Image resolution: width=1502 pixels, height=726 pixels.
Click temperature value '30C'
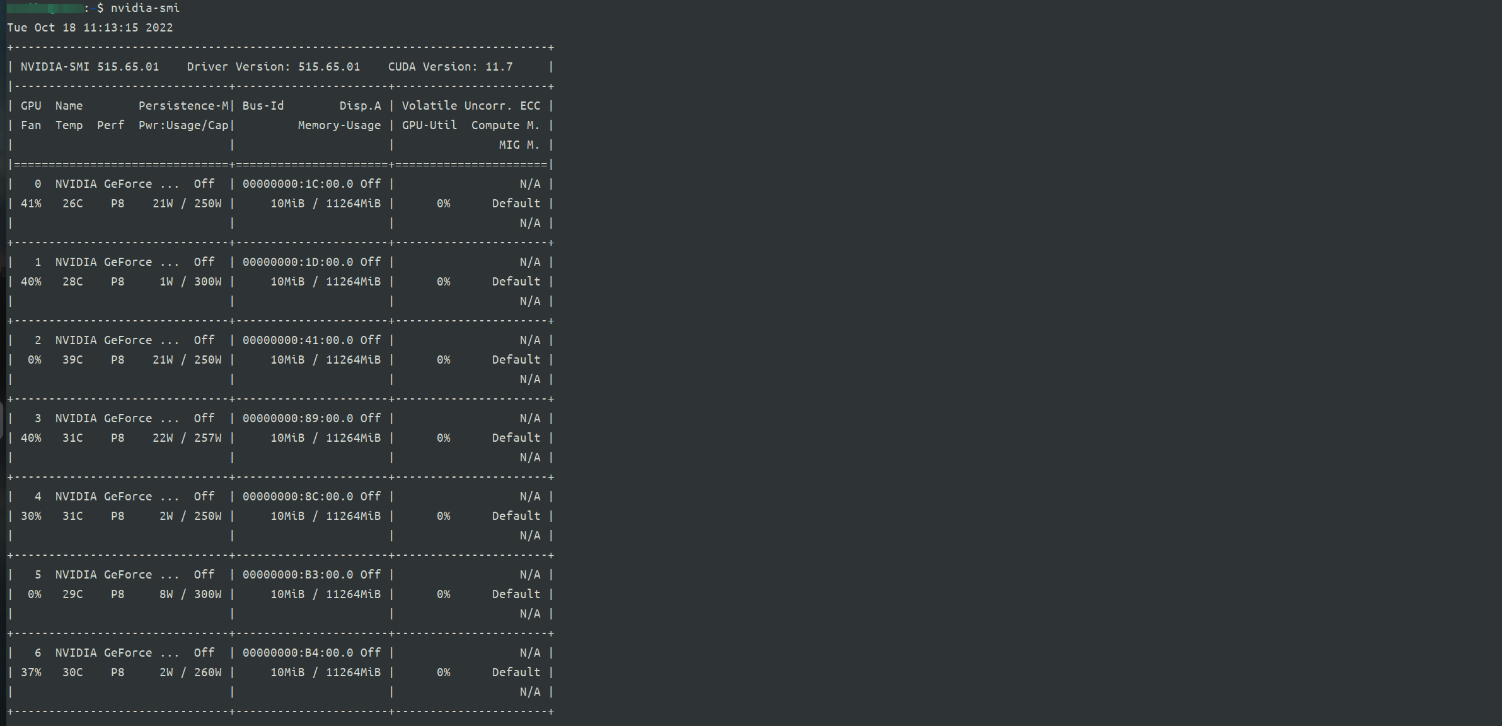tap(73, 672)
